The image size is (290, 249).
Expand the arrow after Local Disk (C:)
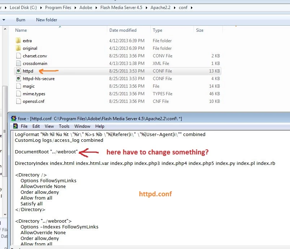41,8
